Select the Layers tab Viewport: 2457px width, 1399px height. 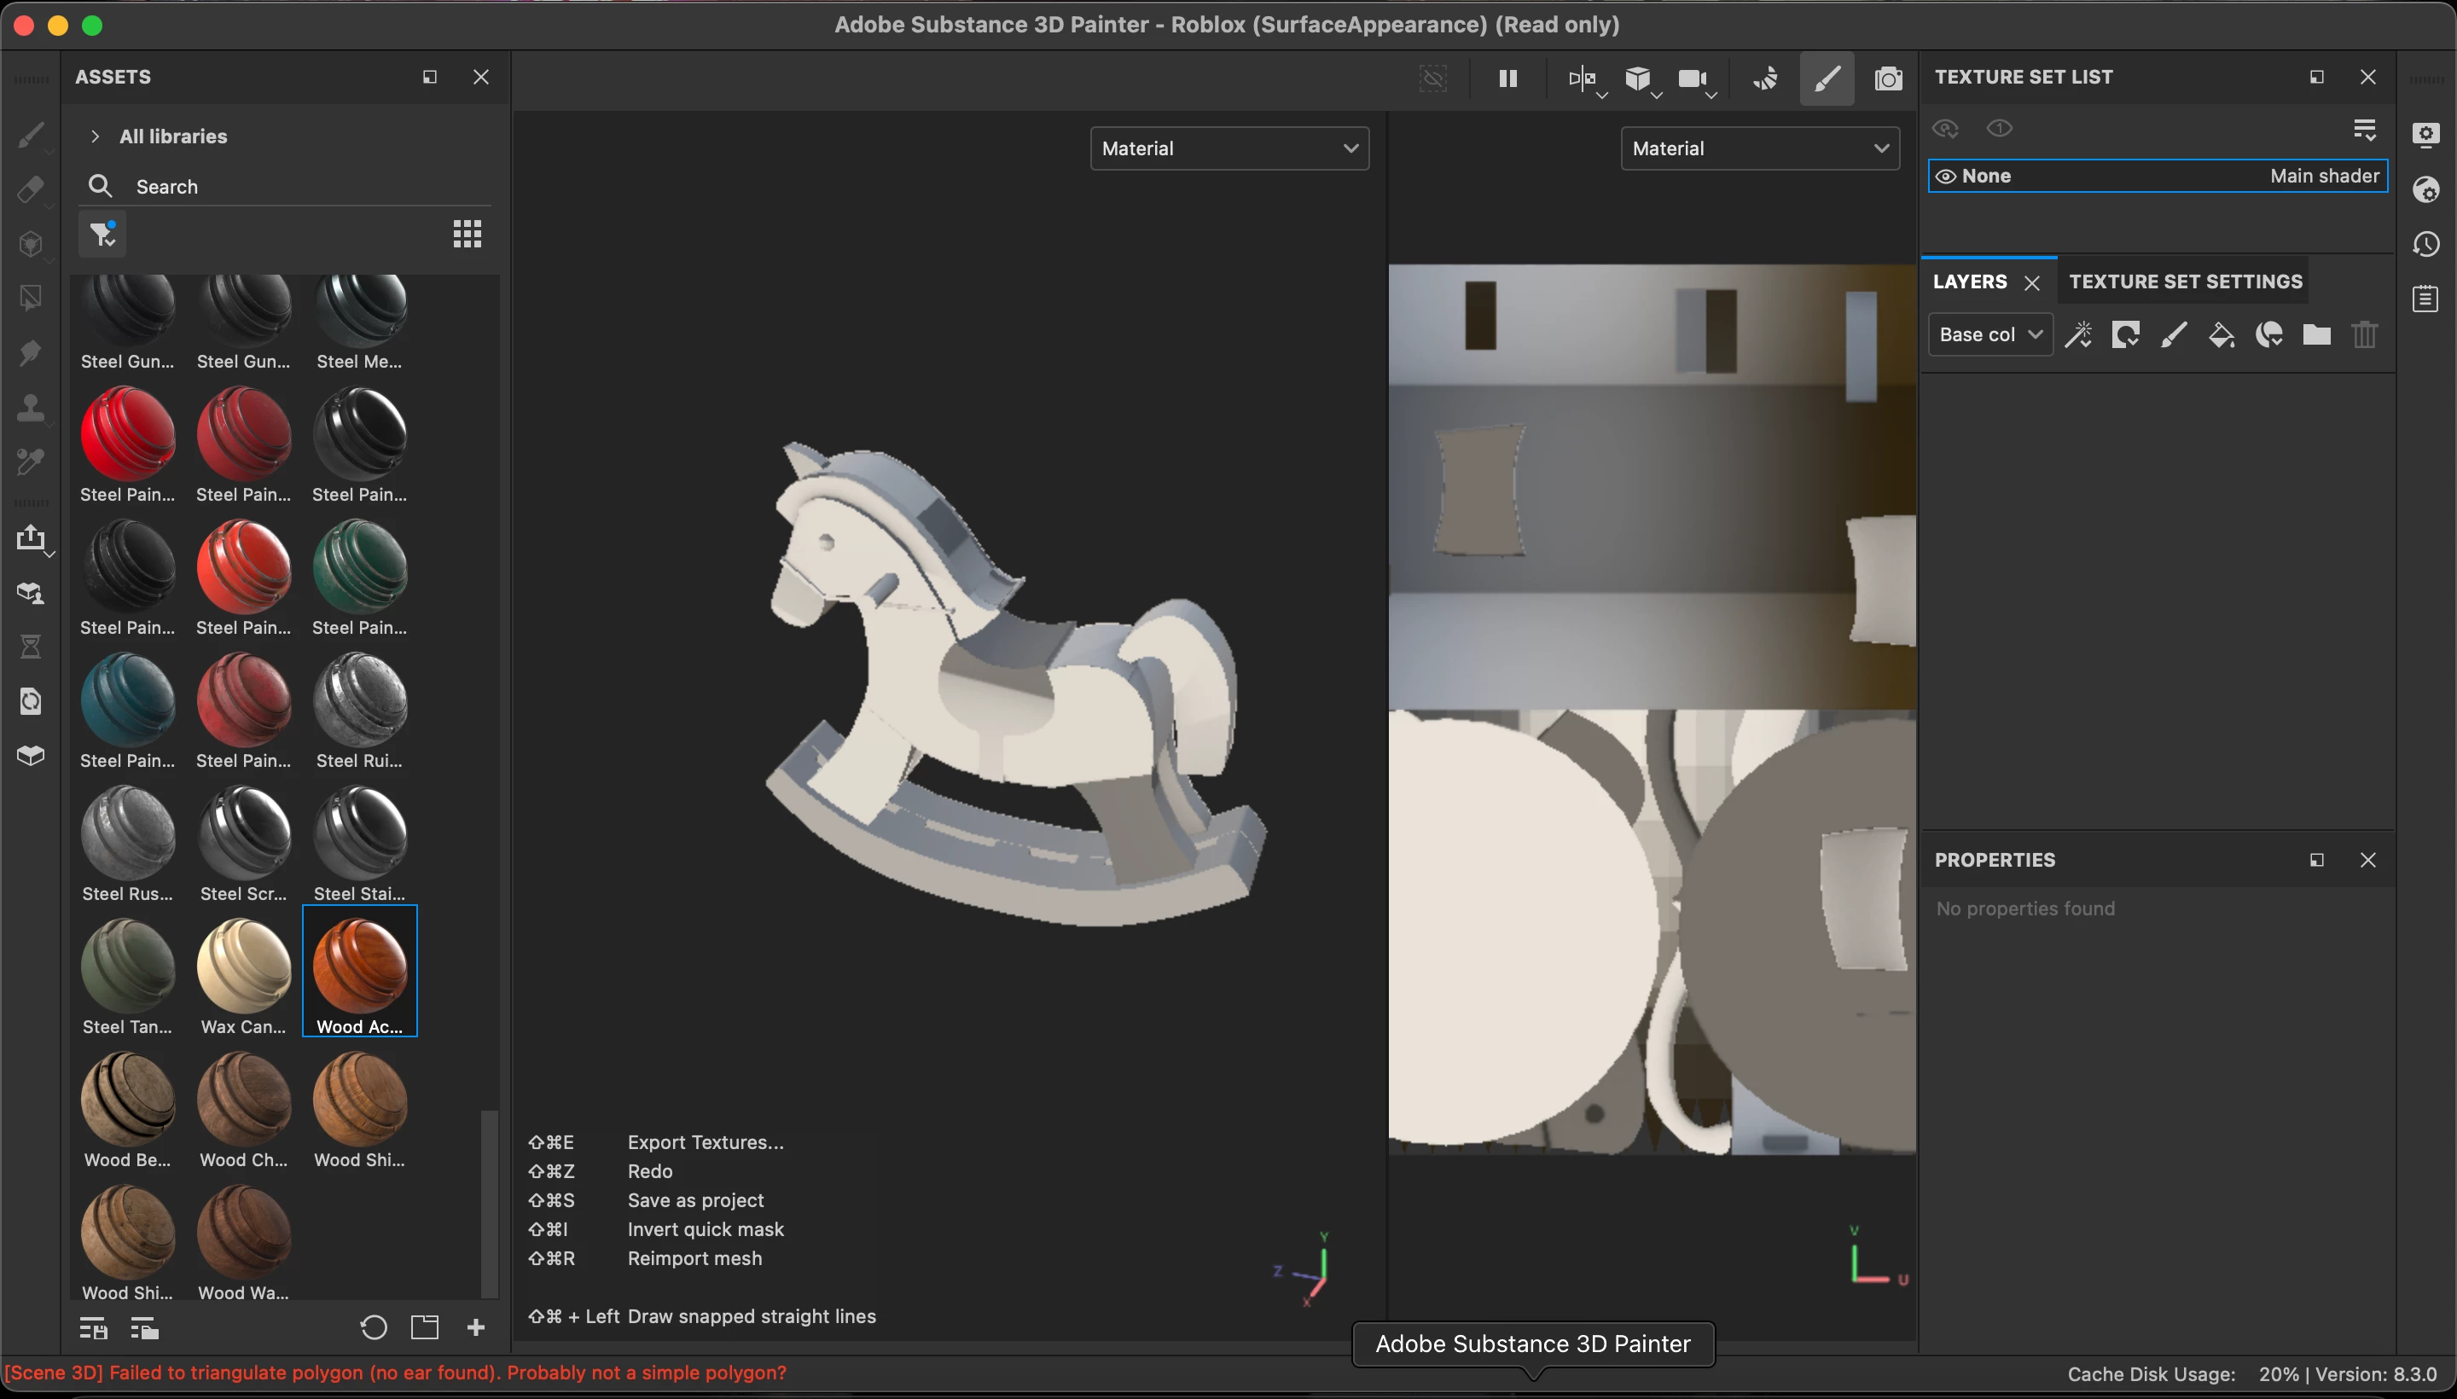[1970, 282]
